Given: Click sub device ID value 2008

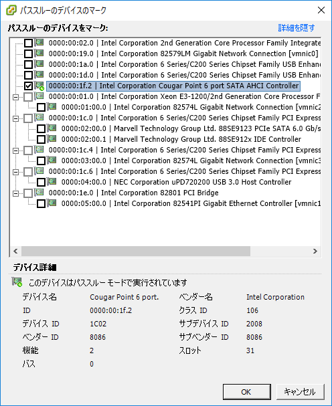Looking at the screenshot, I should pos(254,324).
